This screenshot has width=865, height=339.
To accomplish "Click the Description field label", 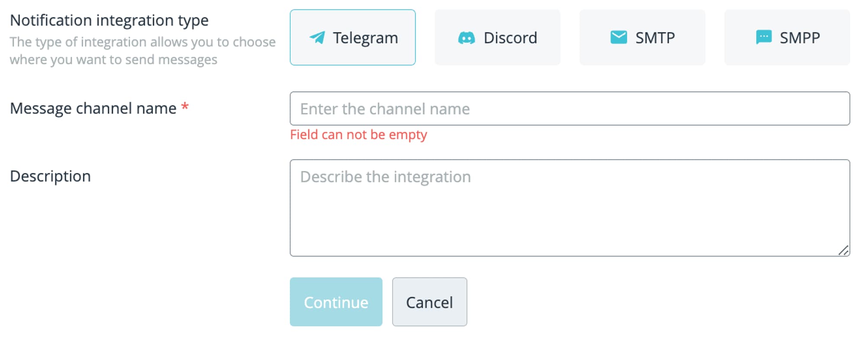I will tap(50, 176).
